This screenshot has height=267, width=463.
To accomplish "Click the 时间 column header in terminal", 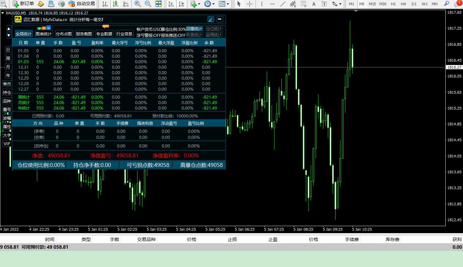I will [x=50, y=240].
